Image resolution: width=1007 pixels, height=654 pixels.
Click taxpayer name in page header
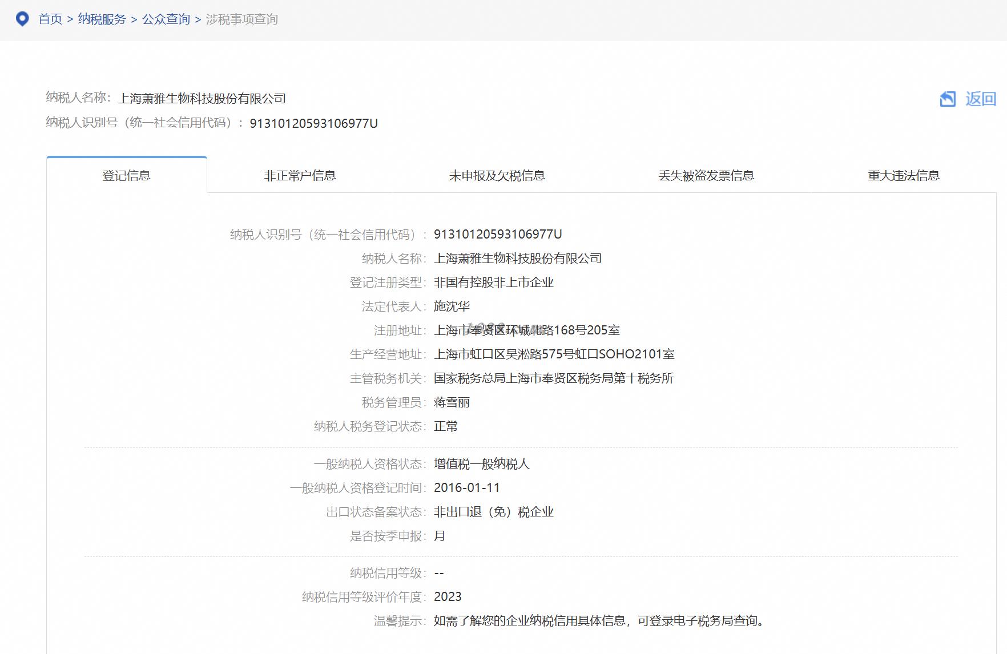pos(202,98)
